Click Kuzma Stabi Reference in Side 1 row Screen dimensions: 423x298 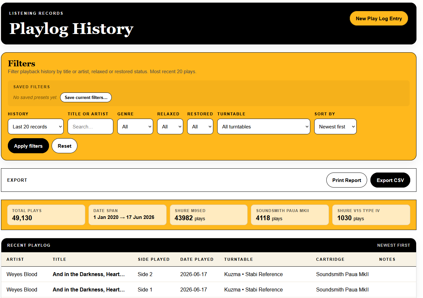[253, 290]
